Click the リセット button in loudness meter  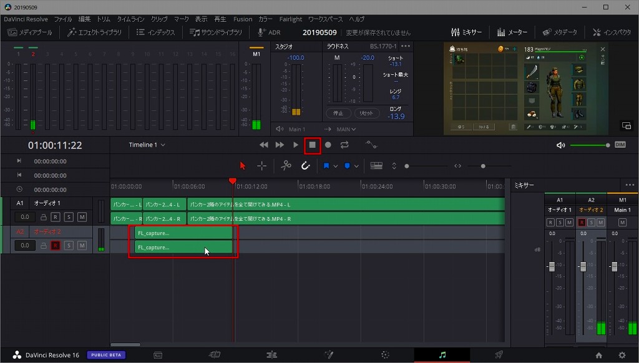367,114
